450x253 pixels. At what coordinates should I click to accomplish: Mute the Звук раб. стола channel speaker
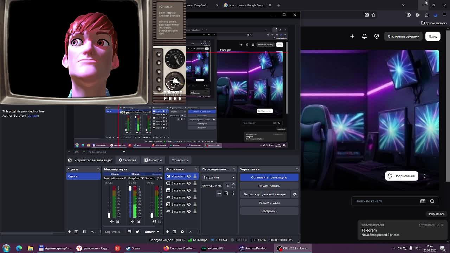click(x=111, y=221)
